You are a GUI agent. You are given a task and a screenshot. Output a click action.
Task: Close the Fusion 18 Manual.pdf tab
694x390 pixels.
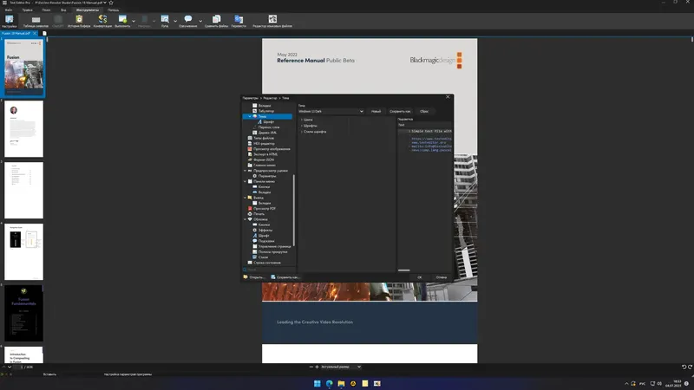point(35,33)
